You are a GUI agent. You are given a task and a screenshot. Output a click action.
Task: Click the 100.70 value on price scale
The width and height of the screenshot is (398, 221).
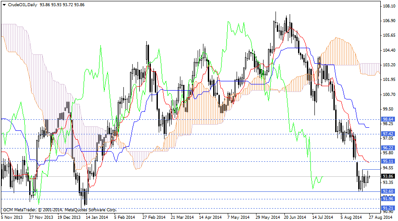(389, 94)
